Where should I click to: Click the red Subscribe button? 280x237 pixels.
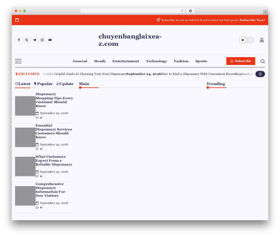click(x=241, y=61)
